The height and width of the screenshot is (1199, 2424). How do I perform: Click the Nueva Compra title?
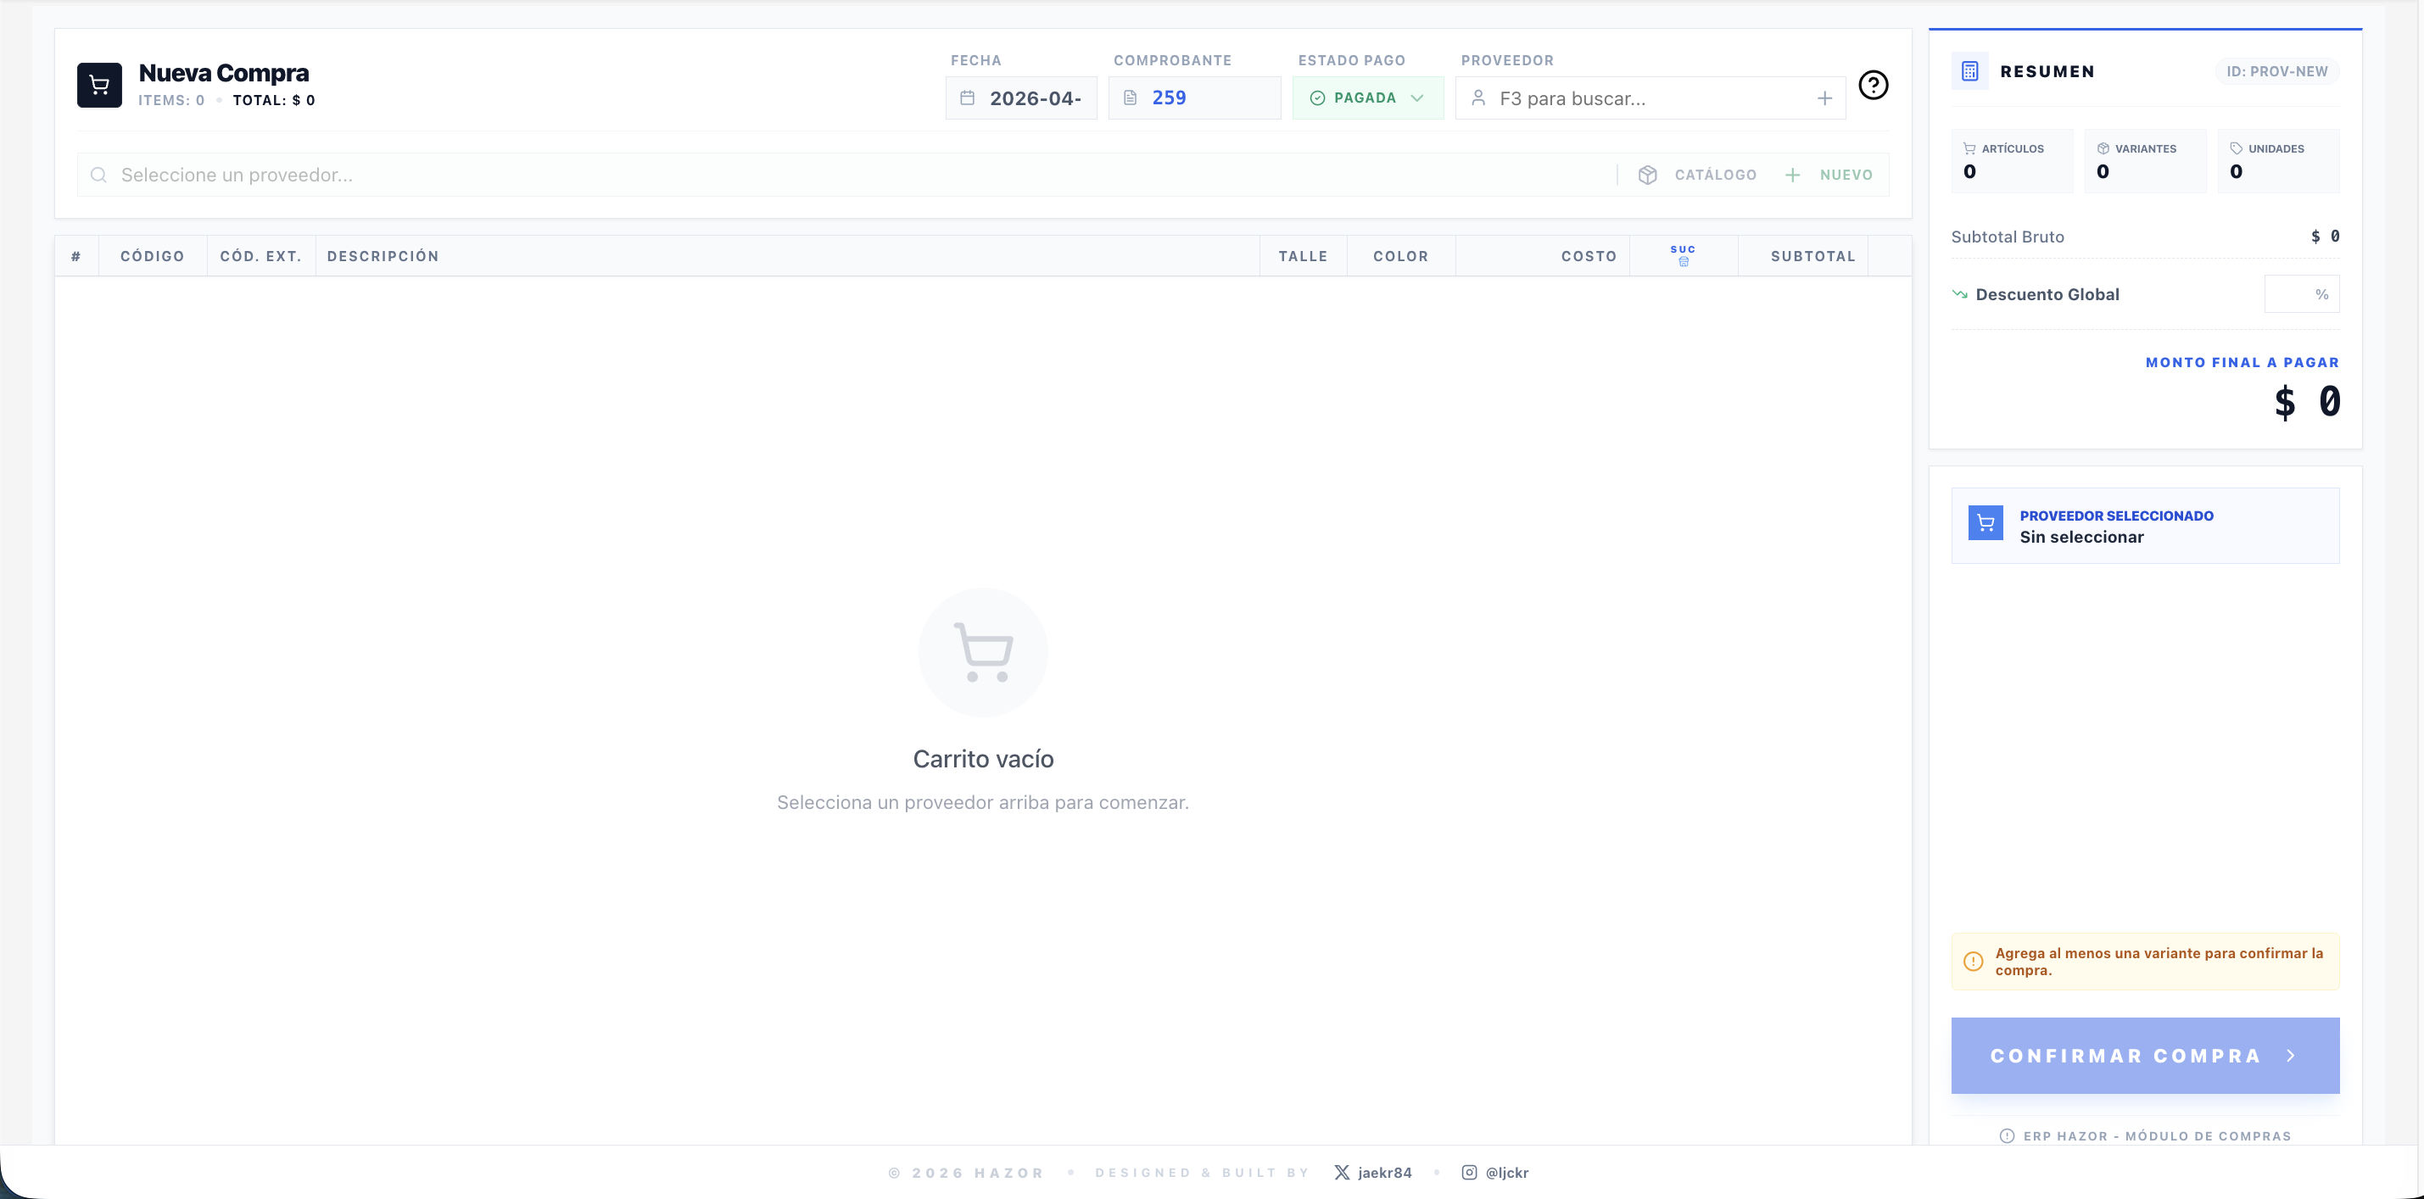(224, 72)
